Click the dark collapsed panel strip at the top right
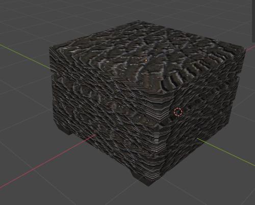Screen dimensions: 255x205 pyautogui.click(x=253, y=20)
